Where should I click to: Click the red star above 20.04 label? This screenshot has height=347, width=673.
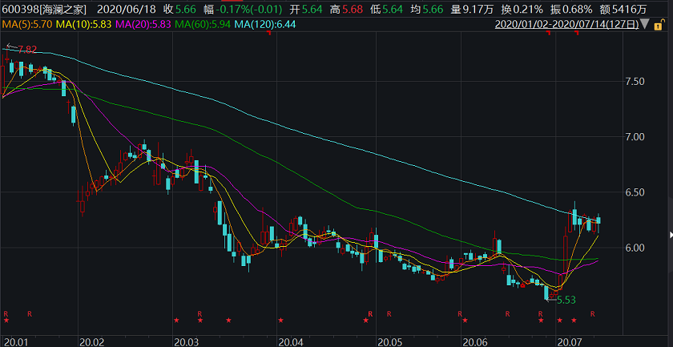(280, 321)
